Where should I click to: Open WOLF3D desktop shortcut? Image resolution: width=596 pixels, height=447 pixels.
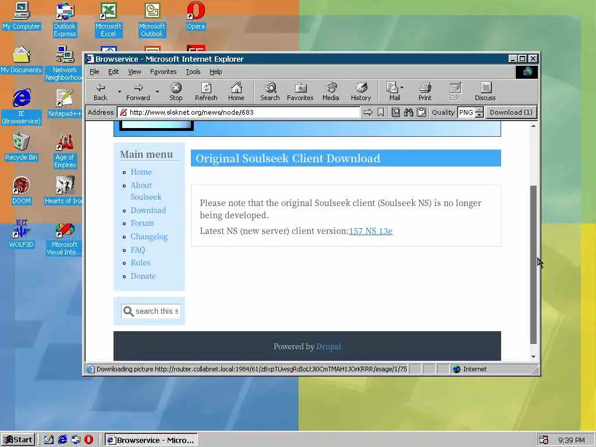coord(22,234)
